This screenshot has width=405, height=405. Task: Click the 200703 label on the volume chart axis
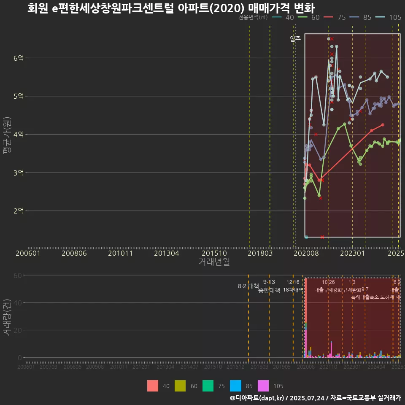(48, 367)
